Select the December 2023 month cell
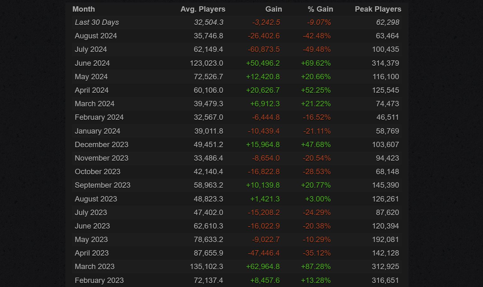483x287 pixels. pyautogui.click(x=102, y=145)
